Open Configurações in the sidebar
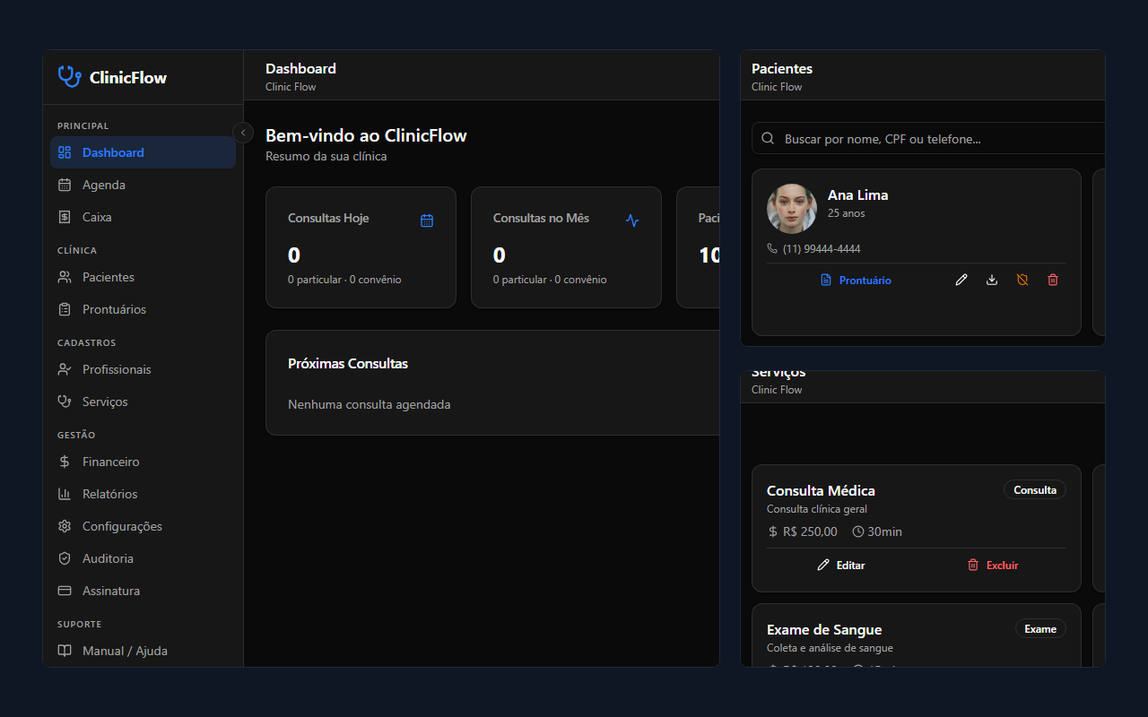Image resolution: width=1148 pixels, height=717 pixels. click(x=143, y=526)
